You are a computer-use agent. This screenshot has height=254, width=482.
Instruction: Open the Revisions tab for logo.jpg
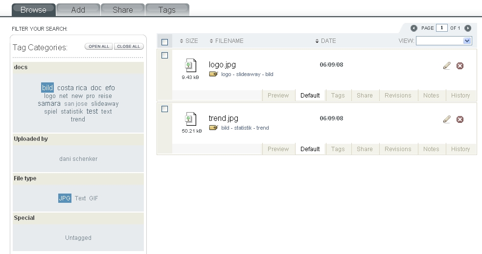398,96
